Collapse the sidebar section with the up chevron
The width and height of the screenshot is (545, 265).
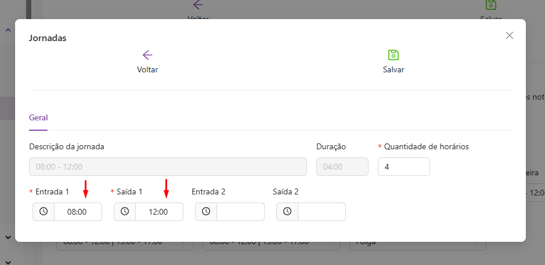8,30
